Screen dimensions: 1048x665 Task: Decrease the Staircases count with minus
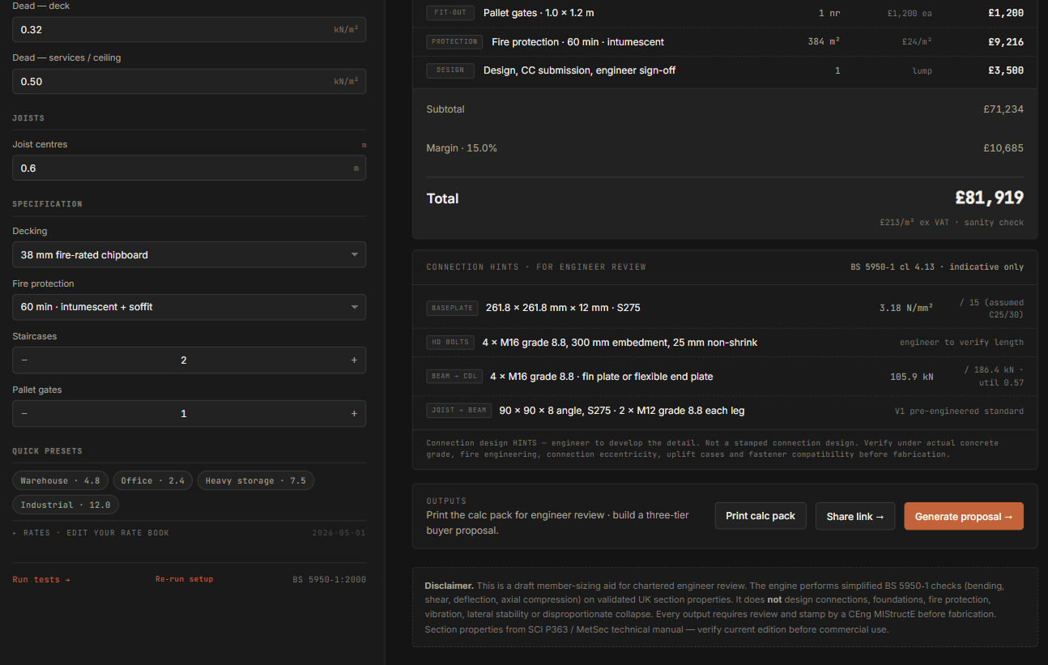pos(24,360)
